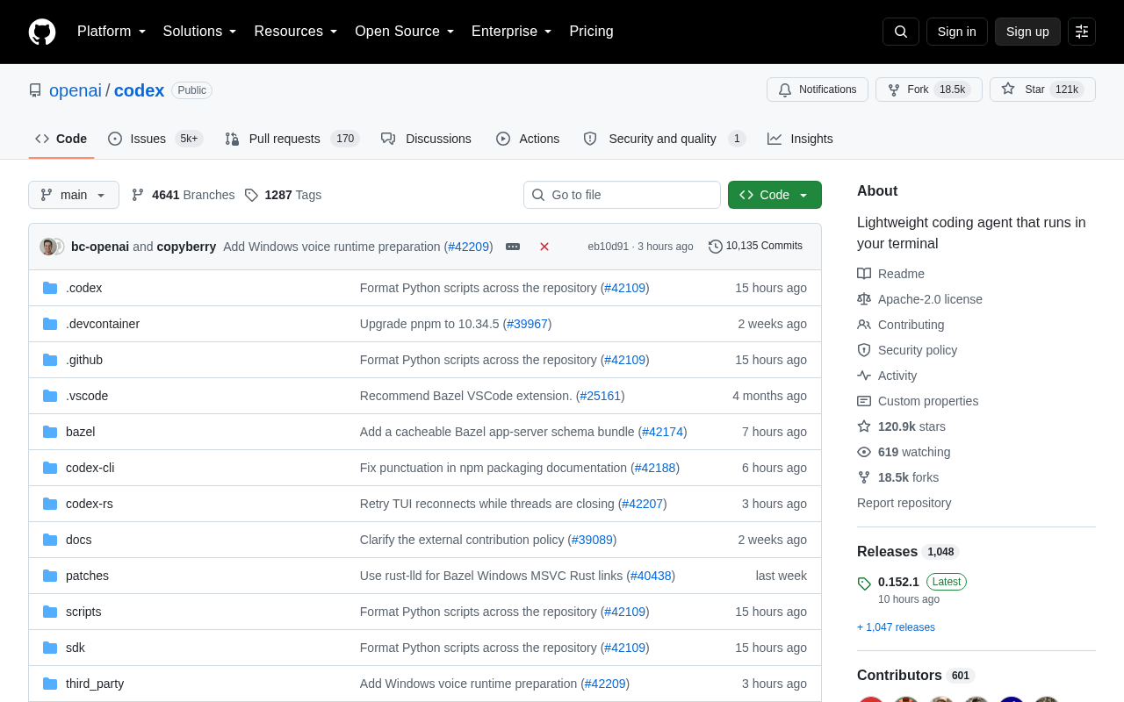
Task: Click the license scale icon in About
Action: (x=864, y=299)
